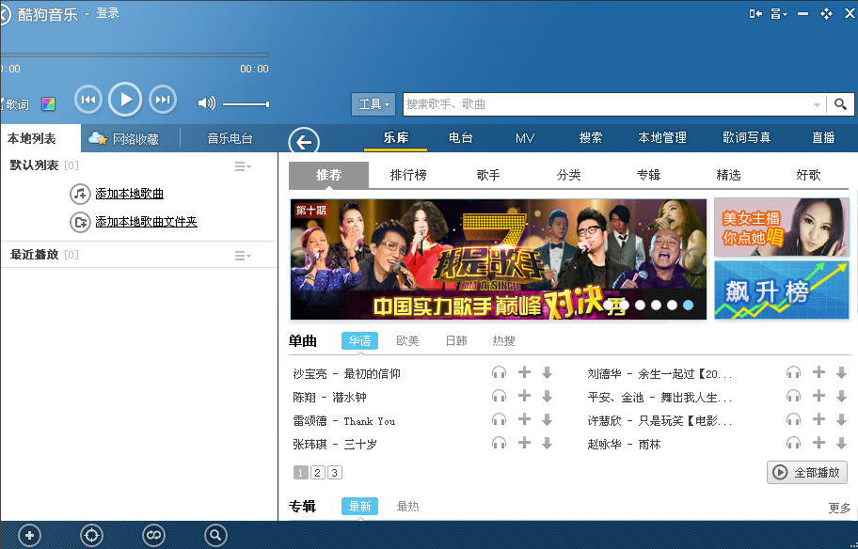Open the 网络收藏 tab
The height and width of the screenshot is (549, 858).
[124, 138]
